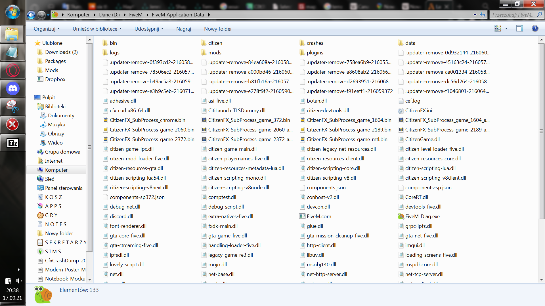Click the refresh address bar button
Image resolution: width=545 pixels, height=306 pixels.
[x=483, y=15]
